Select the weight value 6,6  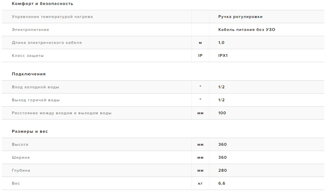coord(222,183)
